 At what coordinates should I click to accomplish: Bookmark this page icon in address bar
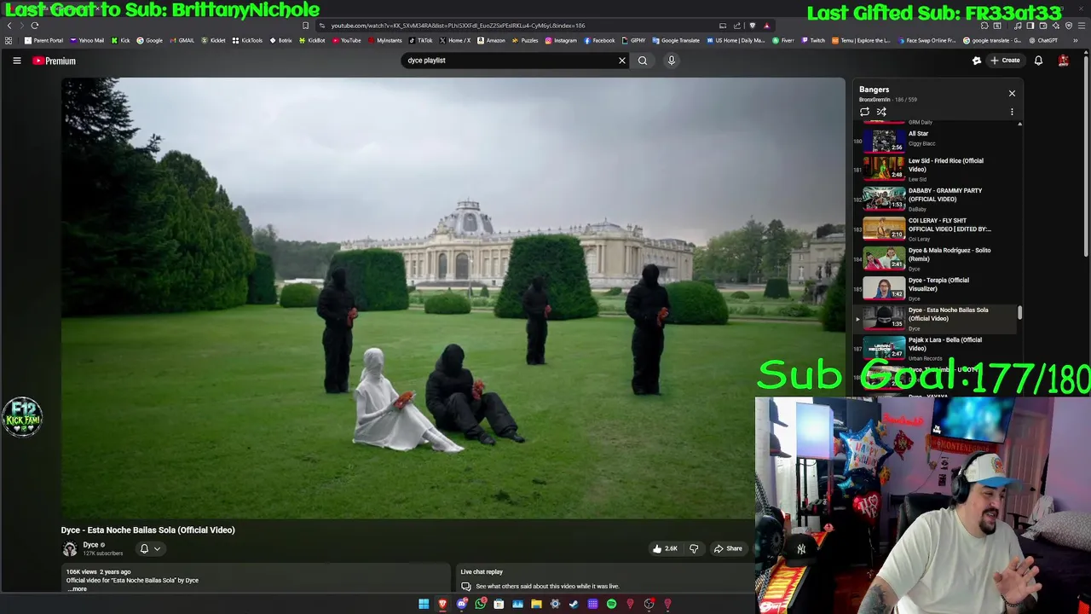coord(305,26)
